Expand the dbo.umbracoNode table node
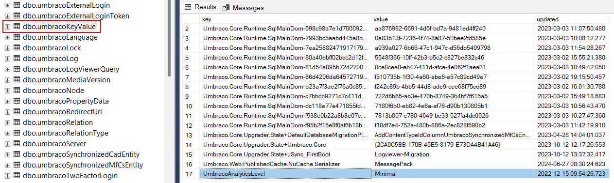Image resolution: width=614 pixels, height=183 pixels. (x=7, y=91)
